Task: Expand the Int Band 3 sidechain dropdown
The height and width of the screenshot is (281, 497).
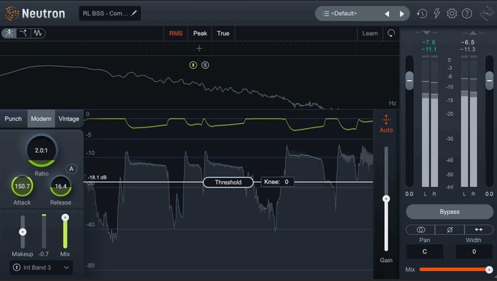Action: tap(41, 268)
